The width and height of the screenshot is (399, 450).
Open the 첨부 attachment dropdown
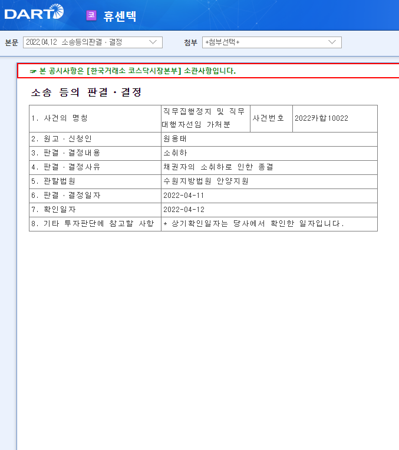click(272, 42)
